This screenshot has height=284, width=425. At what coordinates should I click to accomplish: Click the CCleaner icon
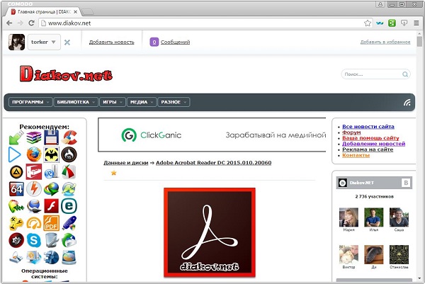69,137
